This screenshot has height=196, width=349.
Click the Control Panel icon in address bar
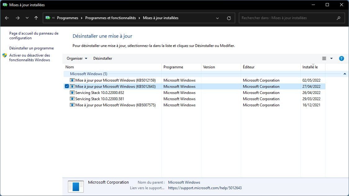(48, 18)
